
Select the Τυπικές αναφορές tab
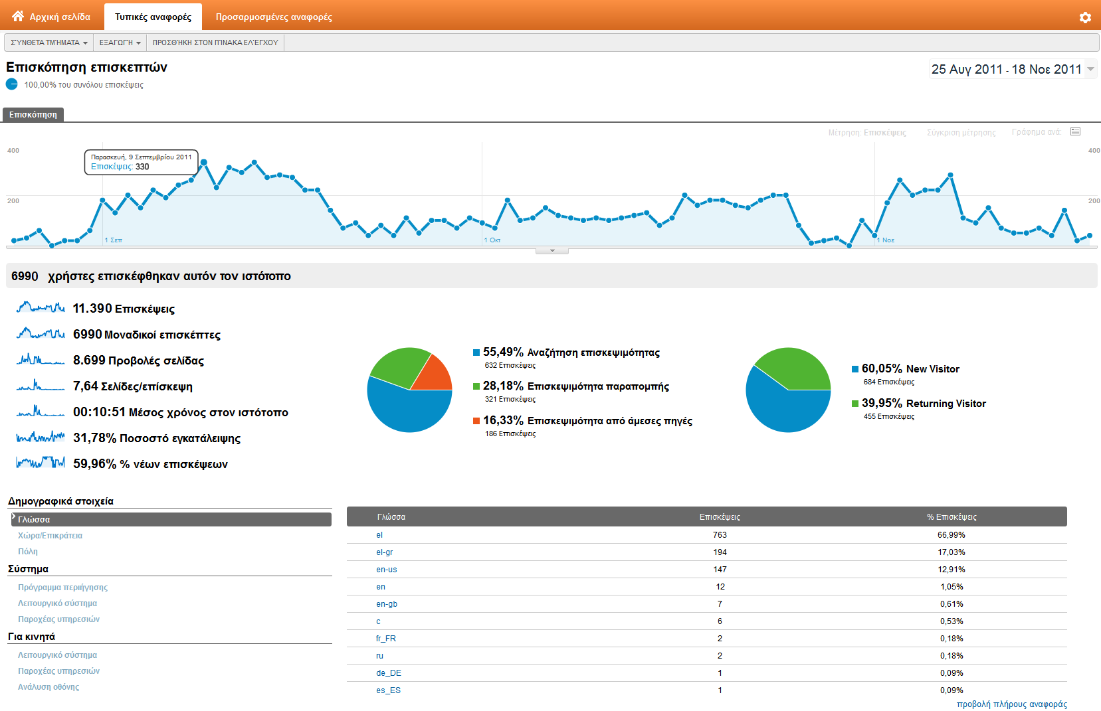(x=153, y=17)
